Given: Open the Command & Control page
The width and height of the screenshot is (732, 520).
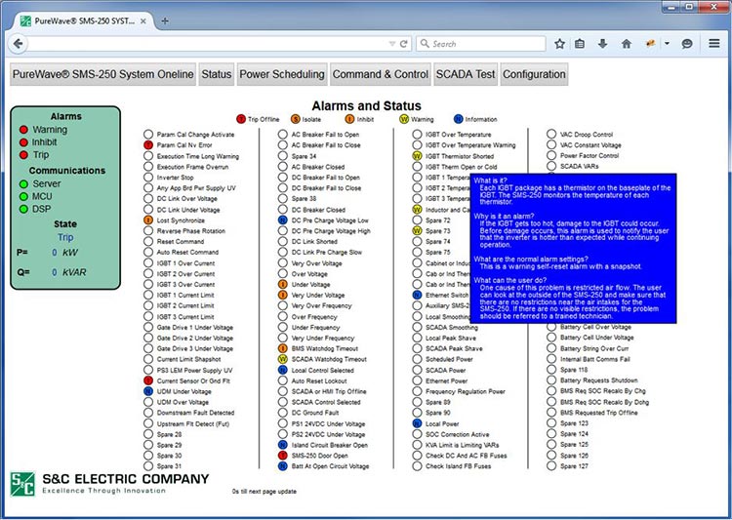Looking at the screenshot, I should point(380,74).
